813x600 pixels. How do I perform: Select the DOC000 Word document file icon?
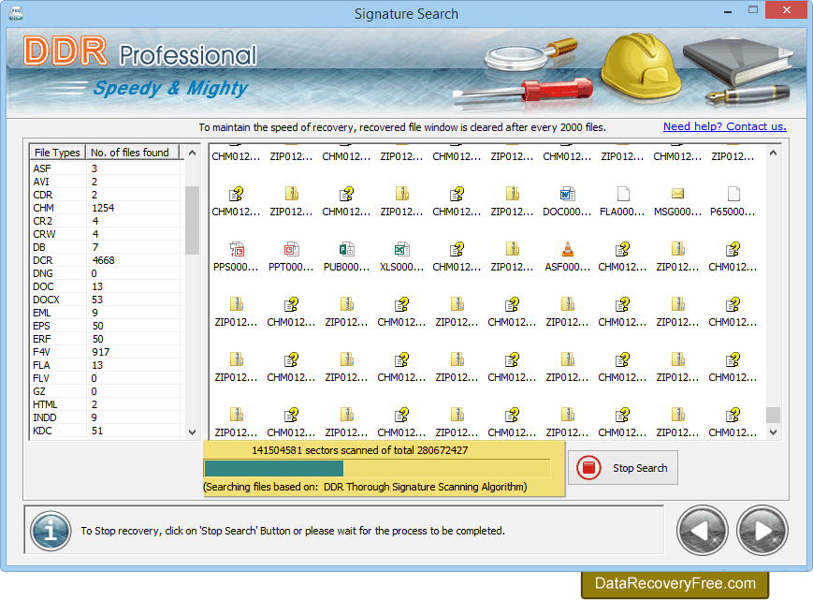(x=567, y=194)
